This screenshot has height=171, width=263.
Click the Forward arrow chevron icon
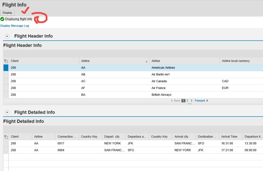pos(207,101)
